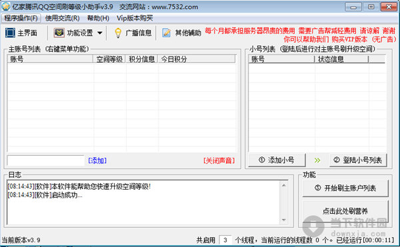Close the application window
The height and width of the screenshot is (247, 400).
point(389,7)
